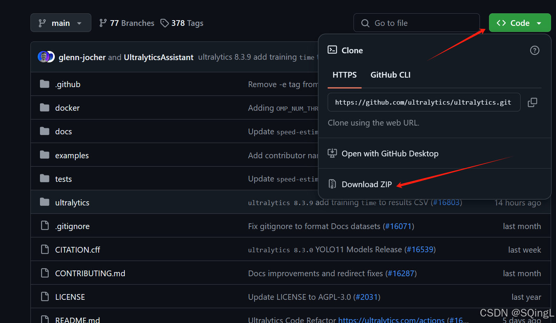556x323 pixels.
Task: Click the file icon beside CITATION.cff
Action: [45, 249]
